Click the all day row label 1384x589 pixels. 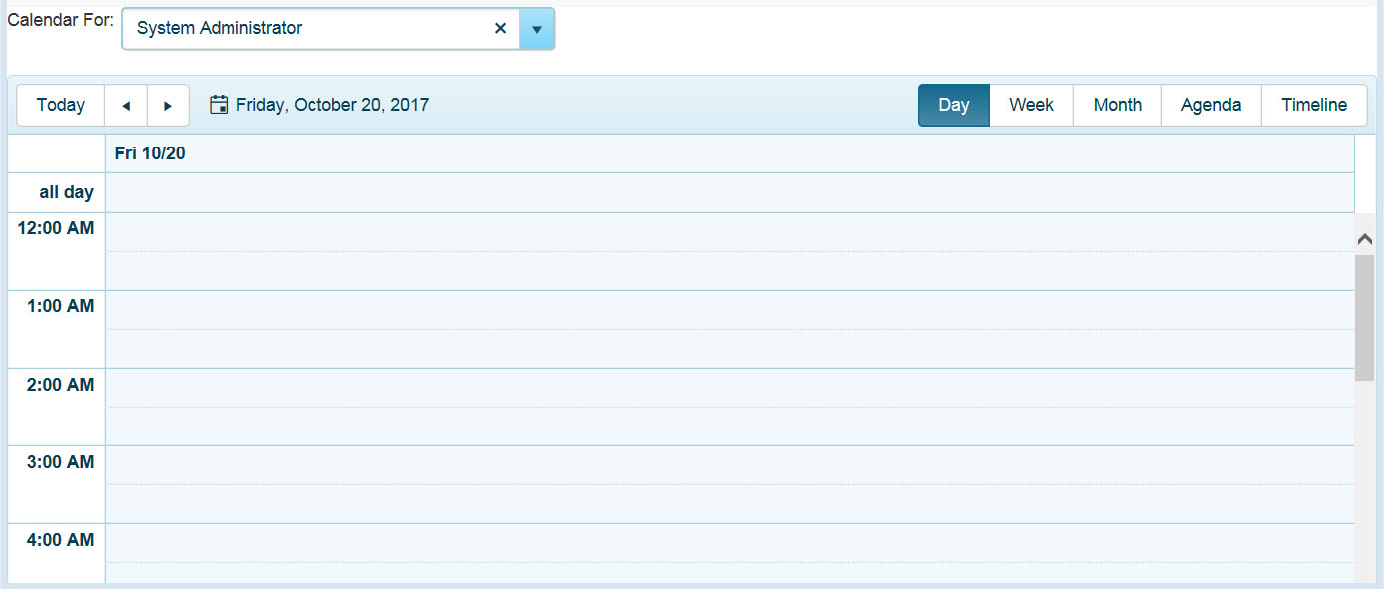pos(67,191)
